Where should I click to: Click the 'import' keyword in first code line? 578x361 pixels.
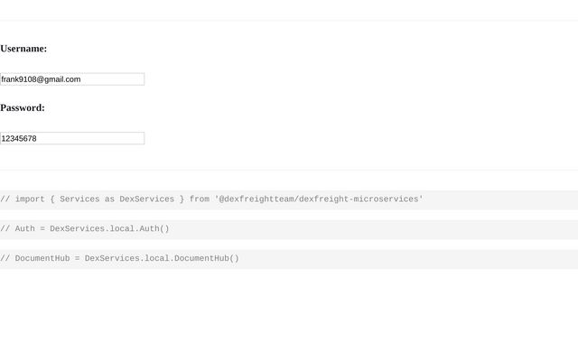click(30, 199)
